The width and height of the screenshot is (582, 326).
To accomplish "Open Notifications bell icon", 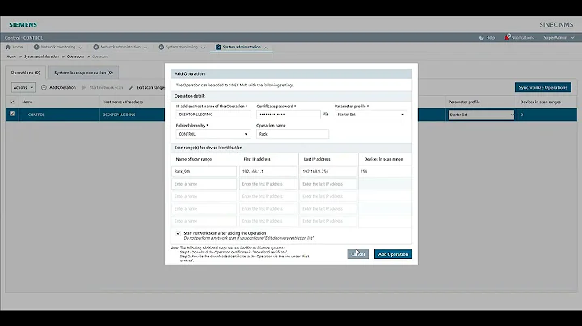I will pyautogui.click(x=508, y=37).
